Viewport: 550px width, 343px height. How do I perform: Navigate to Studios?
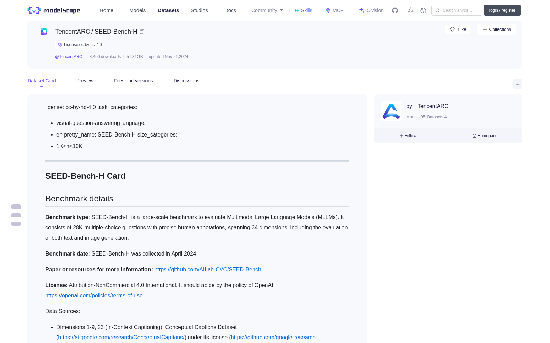coord(199,10)
